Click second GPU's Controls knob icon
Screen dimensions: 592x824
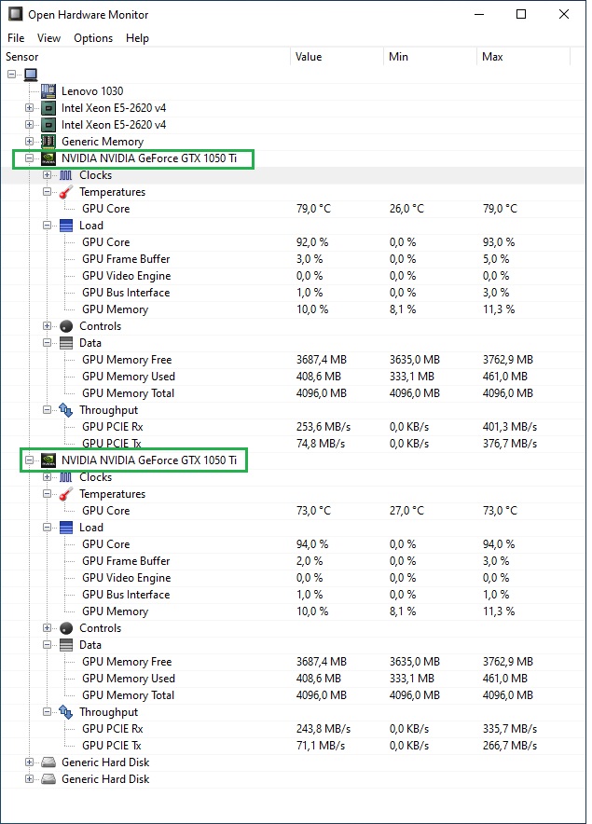coord(65,628)
